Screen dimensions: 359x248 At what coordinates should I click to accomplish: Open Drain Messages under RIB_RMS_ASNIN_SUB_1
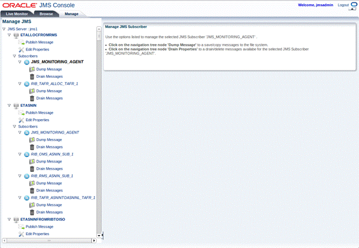coord(50,191)
